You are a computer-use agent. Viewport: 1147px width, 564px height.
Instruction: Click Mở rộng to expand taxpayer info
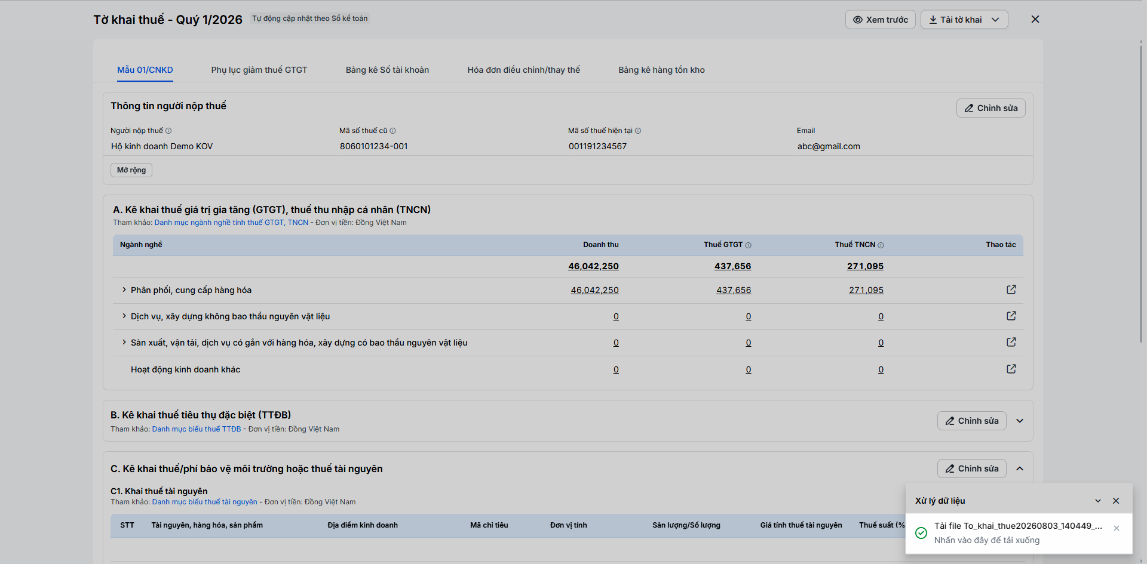point(131,170)
